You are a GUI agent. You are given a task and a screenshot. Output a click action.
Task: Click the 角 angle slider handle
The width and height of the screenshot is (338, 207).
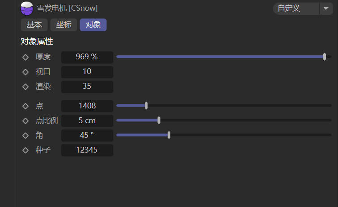(x=169, y=135)
